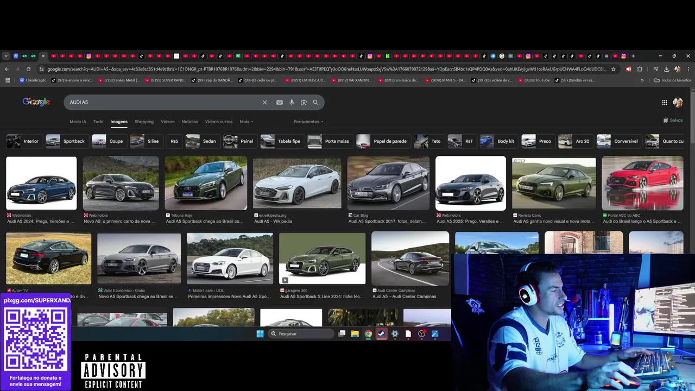This screenshot has height=391, width=695.
Task: Open the browser extensions puzzle icon
Action: pyautogui.click(x=640, y=69)
